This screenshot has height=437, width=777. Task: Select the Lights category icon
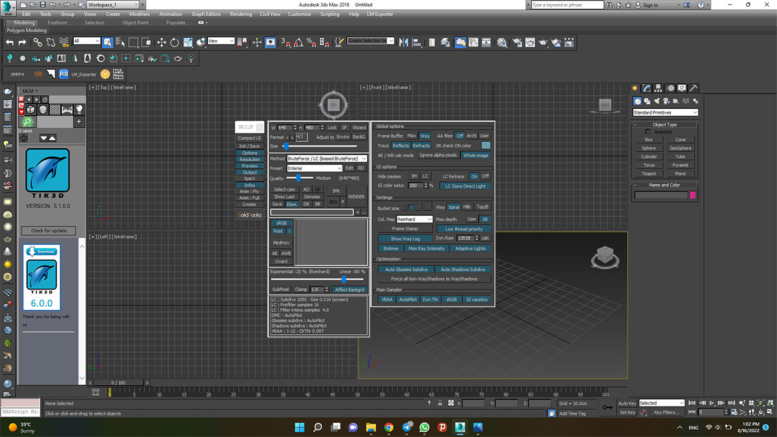[x=657, y=101]
